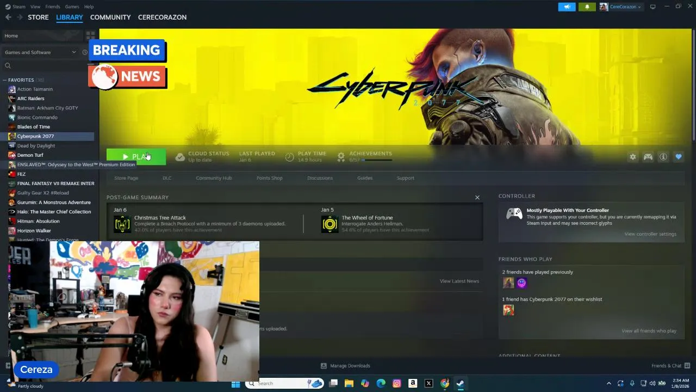Open the DLC link
The image size is (696, 392).
167,178
